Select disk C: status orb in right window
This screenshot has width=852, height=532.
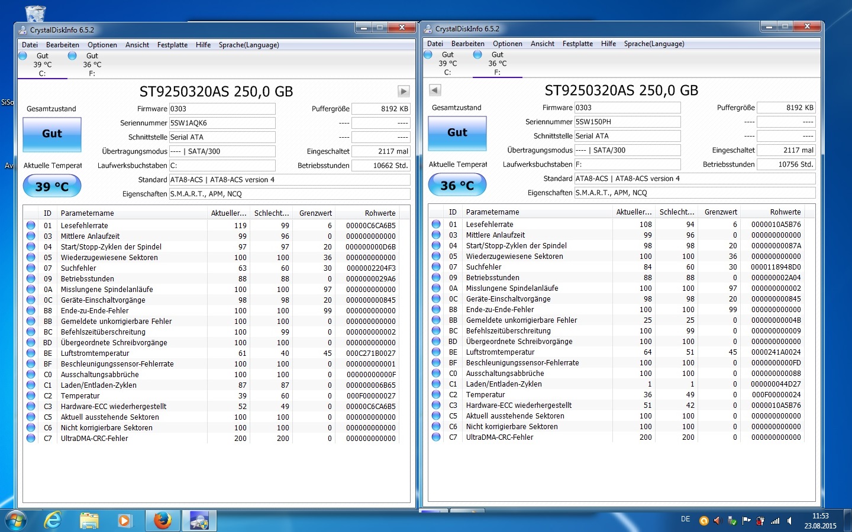point(428,54)
